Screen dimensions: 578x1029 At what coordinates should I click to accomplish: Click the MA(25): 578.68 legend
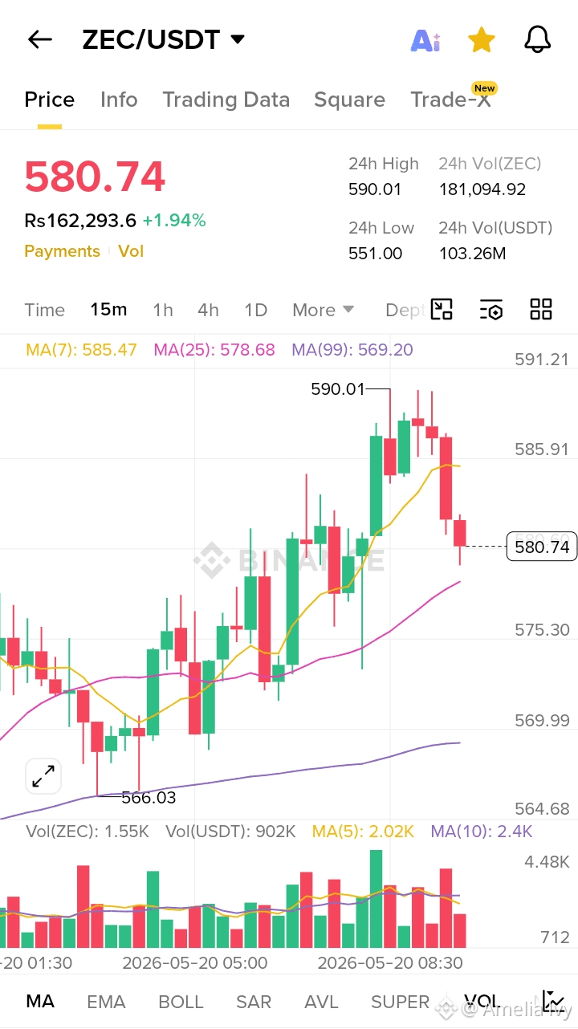coord(214,350)
